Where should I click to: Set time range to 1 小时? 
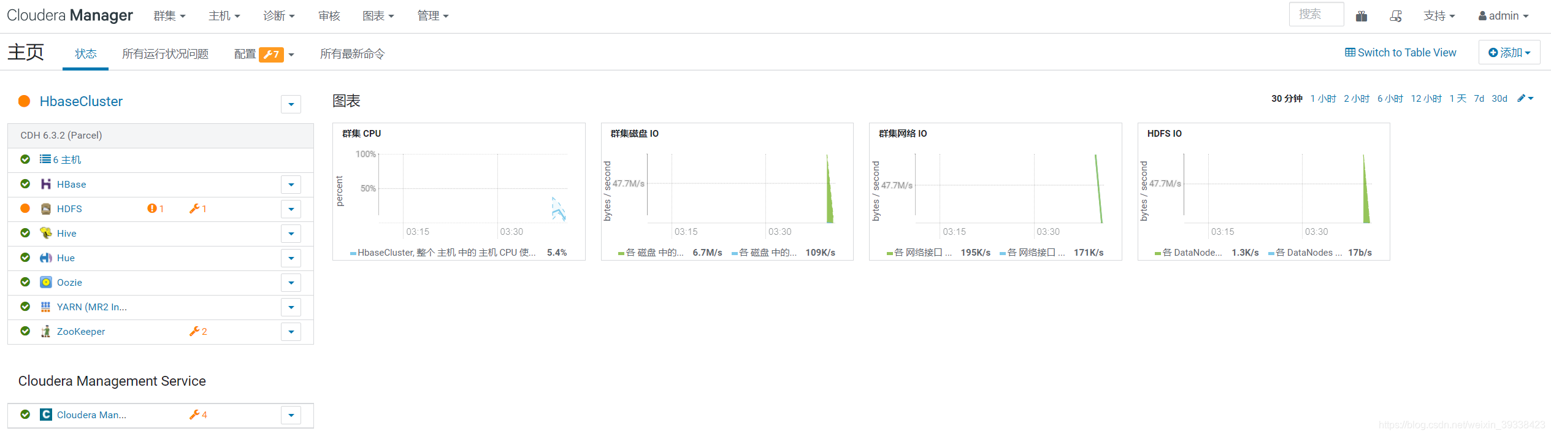click(x=1323, y=99)
